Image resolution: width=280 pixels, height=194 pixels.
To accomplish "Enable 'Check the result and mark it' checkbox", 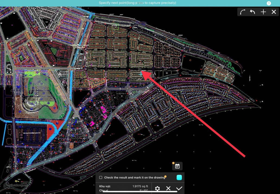I will pyautogui.click(x=101, y=177).
